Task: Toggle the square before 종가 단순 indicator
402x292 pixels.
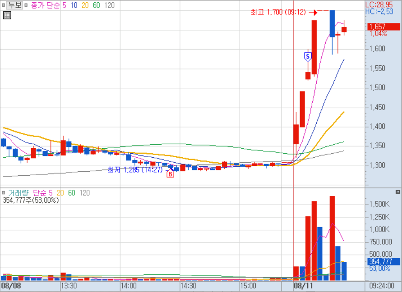Action: [x=26, y=5]
